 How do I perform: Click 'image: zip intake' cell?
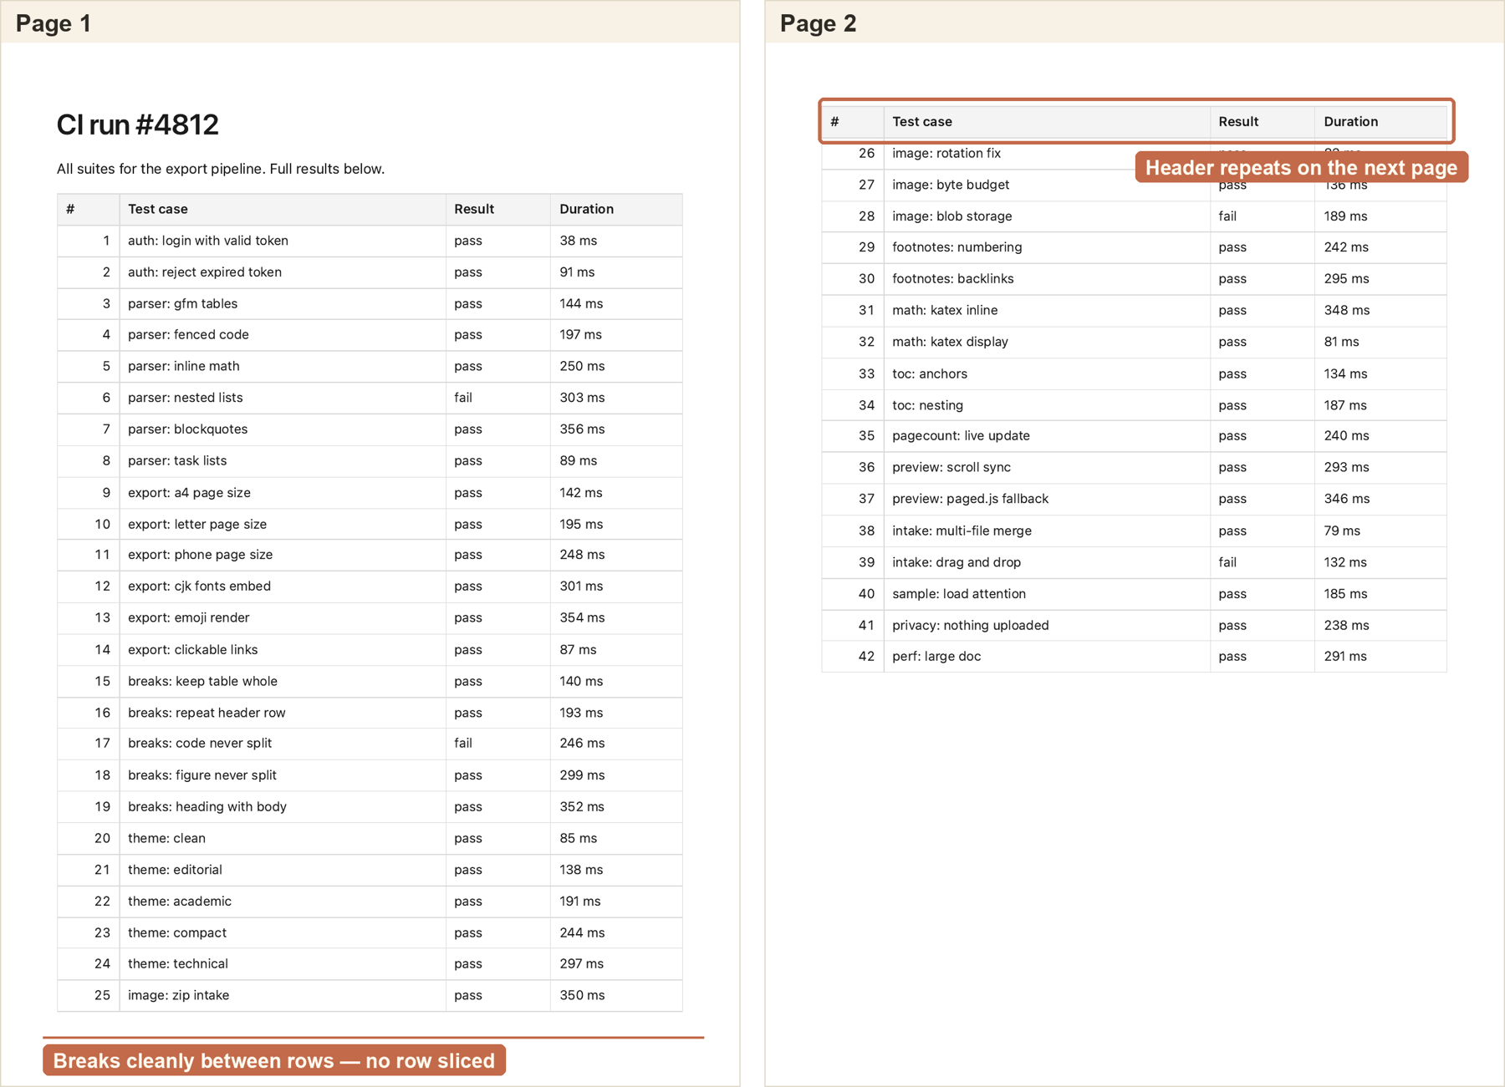coord(283,995)
